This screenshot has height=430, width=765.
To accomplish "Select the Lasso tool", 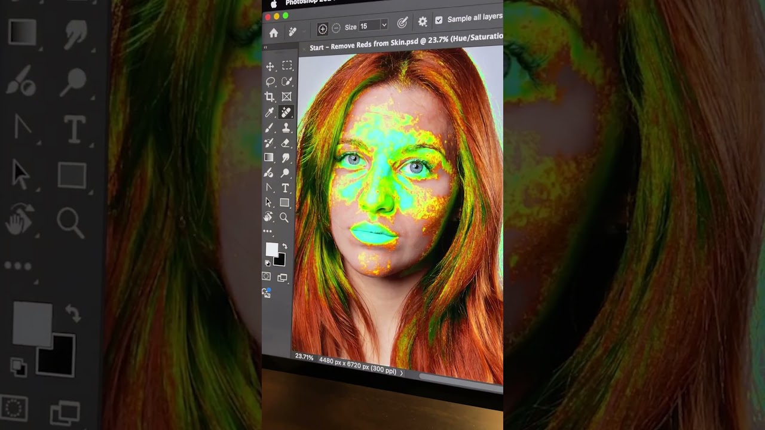I will click(x=270, y=82).
